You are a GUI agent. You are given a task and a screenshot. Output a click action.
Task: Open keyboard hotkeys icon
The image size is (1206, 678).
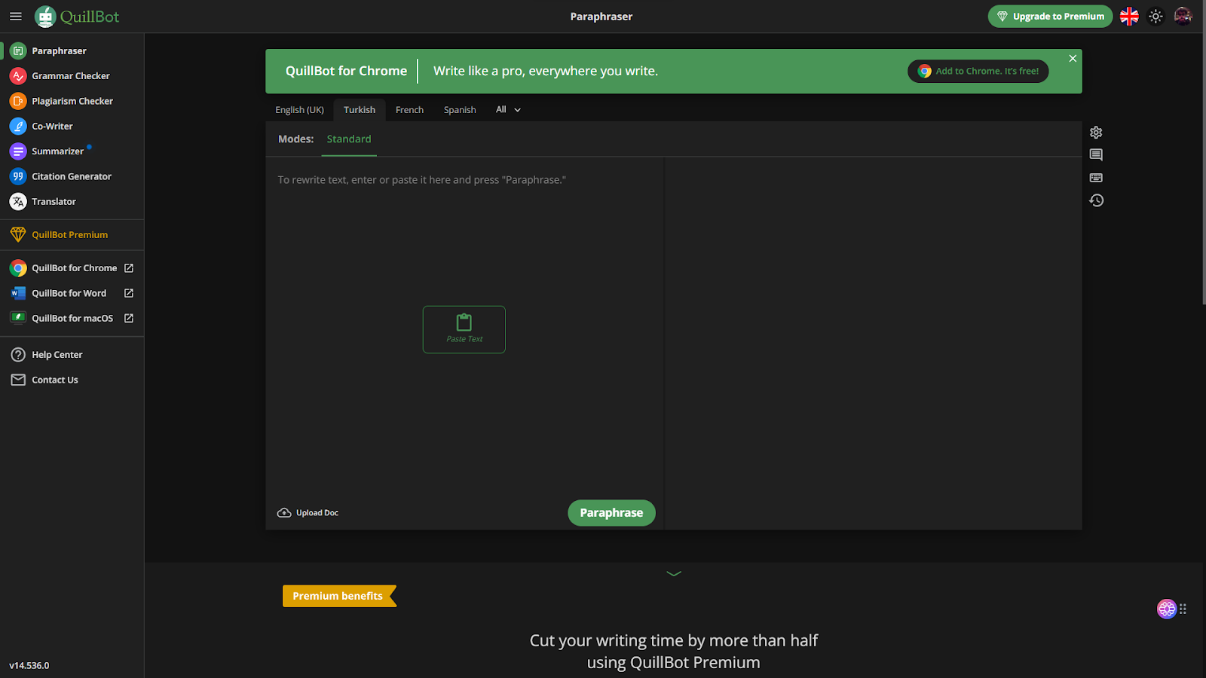1096,178
